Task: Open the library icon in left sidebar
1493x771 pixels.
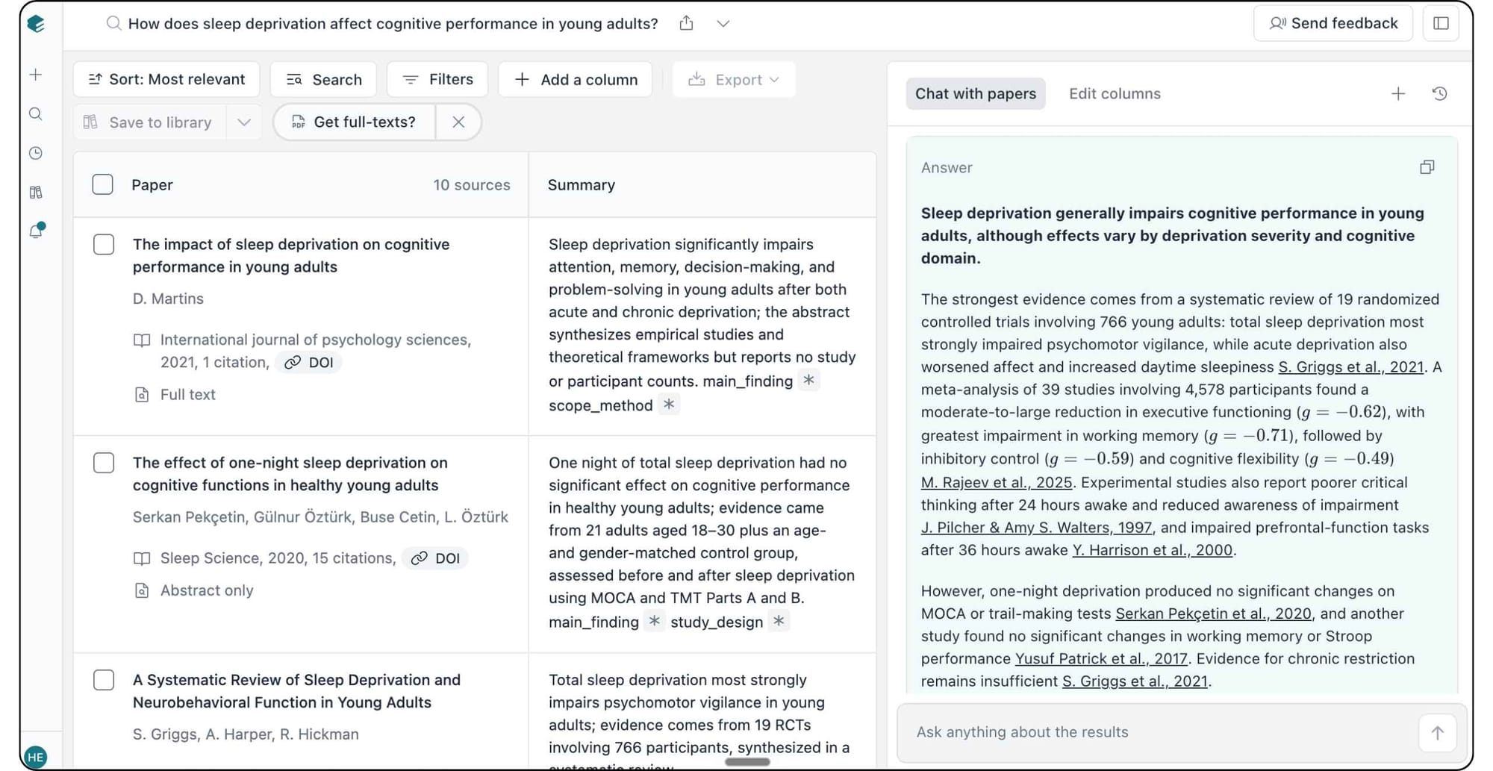Action: [x=36, y=193]
